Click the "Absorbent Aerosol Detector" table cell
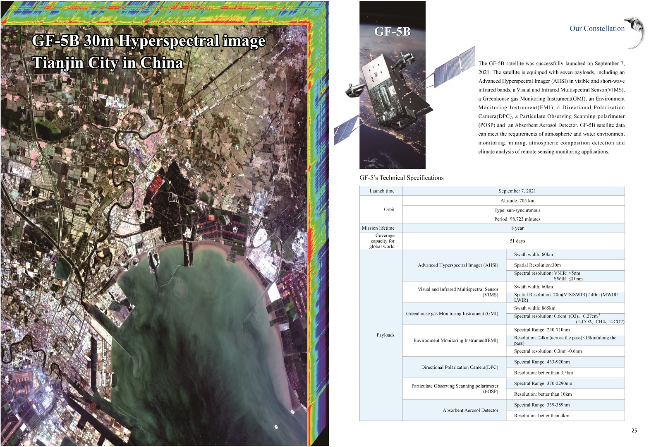The image size is (656, 447). point(470,411)
